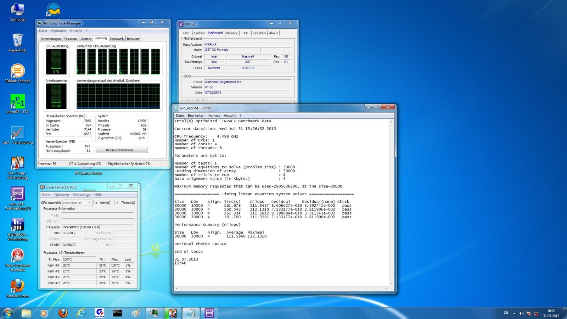This screenshot has width=567, height=319.
Task: Open Optionen menu in Core Temp
Action: [62, 195]
